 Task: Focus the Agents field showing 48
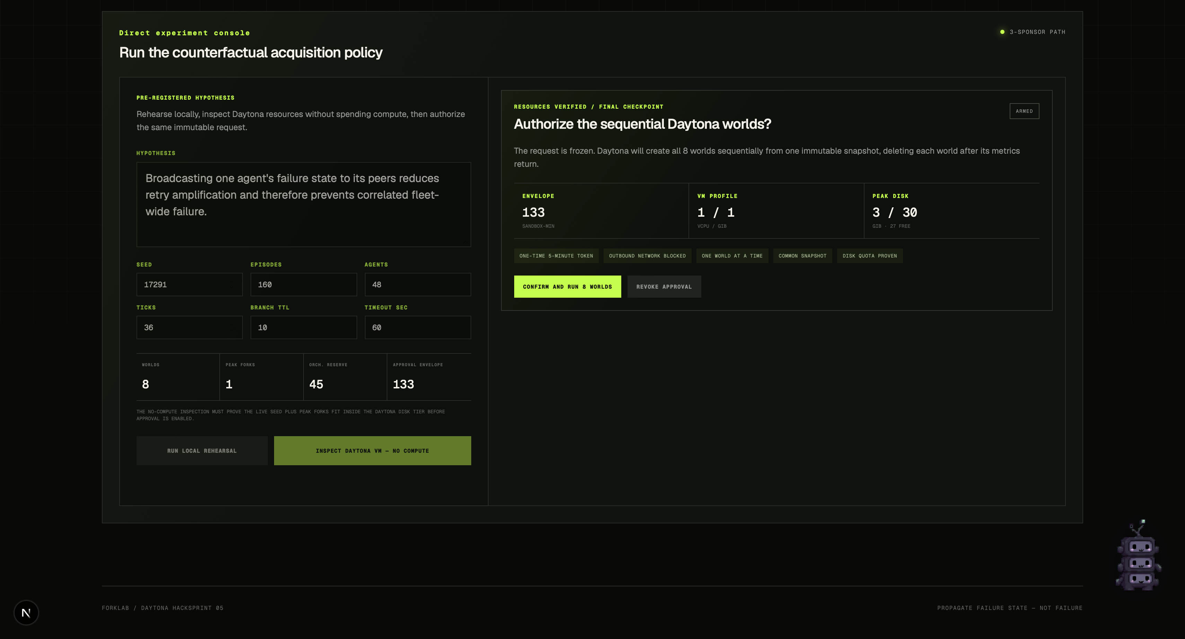pyautogui.click(x=418, y=285)
